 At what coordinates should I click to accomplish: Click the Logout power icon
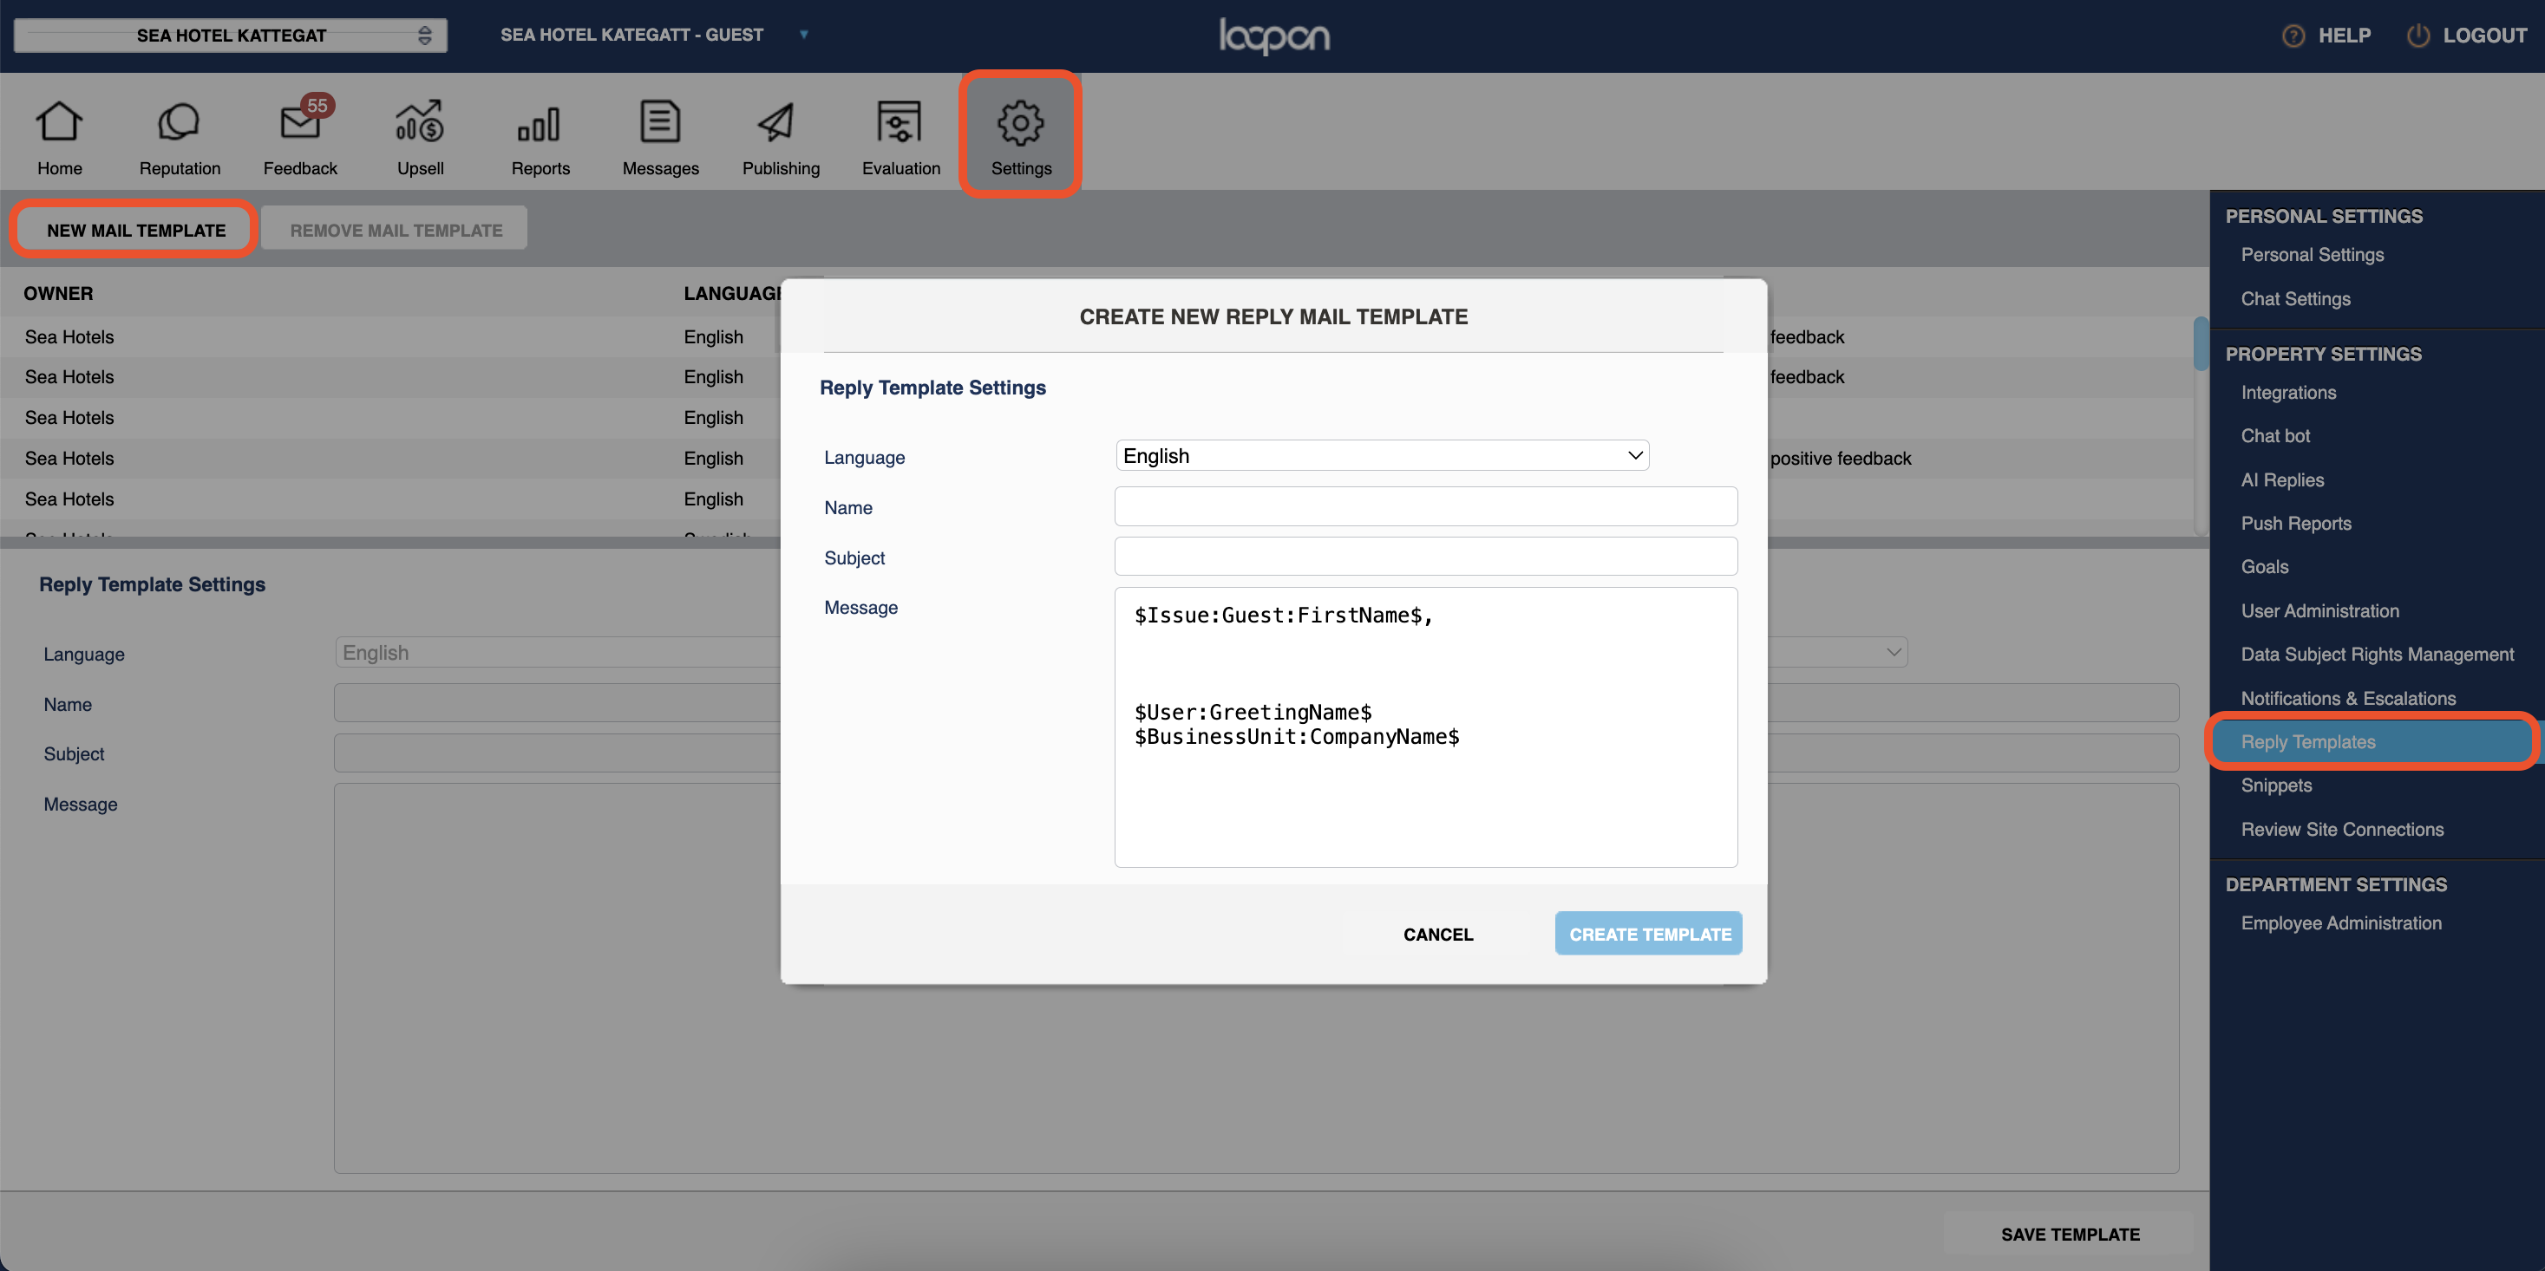(x=2417, y=36)
